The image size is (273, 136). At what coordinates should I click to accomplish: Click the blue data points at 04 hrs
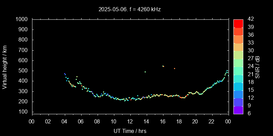(x=65, y=74)
